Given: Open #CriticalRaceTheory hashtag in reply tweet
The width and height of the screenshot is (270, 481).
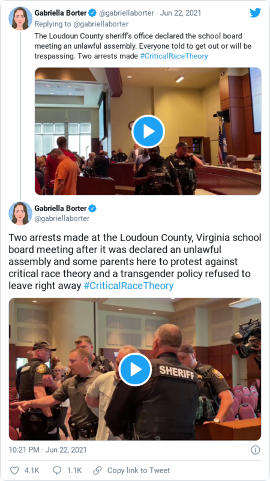Looking at the screenshot, I should (174, 56).
